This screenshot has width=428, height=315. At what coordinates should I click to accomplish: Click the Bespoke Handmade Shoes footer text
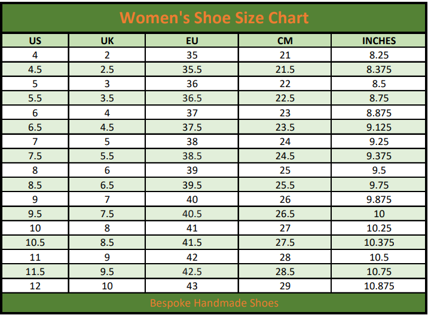(x=214, y=303)
